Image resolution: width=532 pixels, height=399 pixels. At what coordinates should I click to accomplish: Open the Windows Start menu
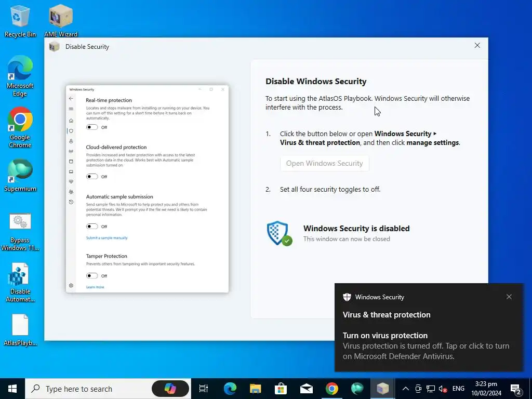(12, 389)
